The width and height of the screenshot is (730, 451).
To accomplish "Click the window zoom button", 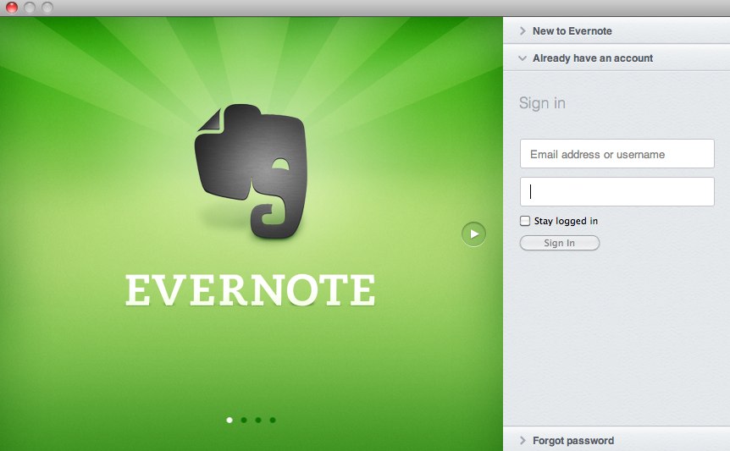I will [47, 8].
